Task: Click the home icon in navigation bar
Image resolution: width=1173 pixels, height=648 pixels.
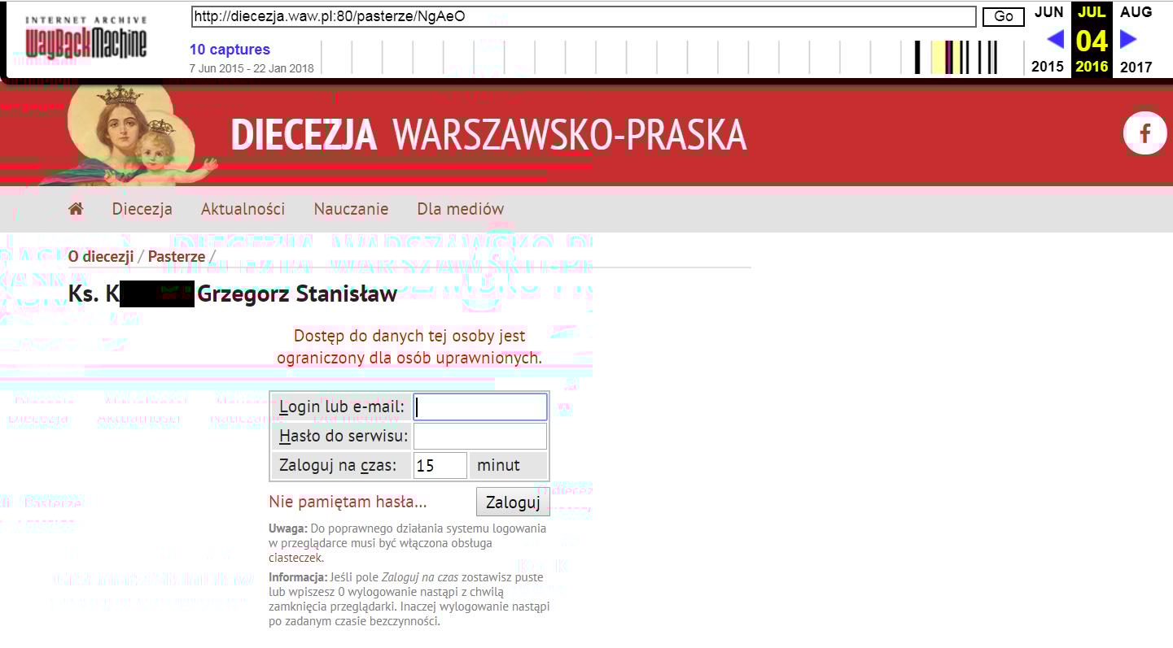Action: click(x=76, y=209)
